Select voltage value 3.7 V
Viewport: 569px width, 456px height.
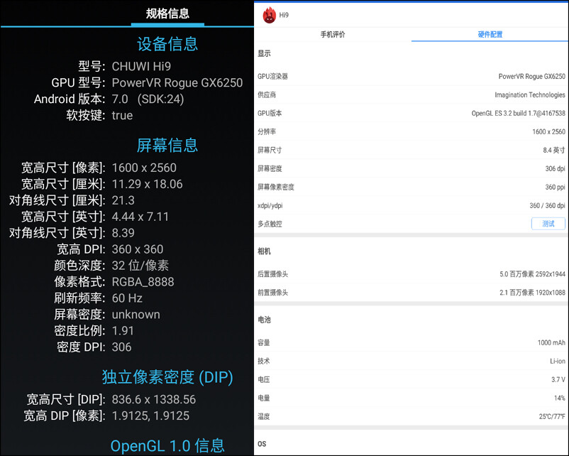pos(558,379)
